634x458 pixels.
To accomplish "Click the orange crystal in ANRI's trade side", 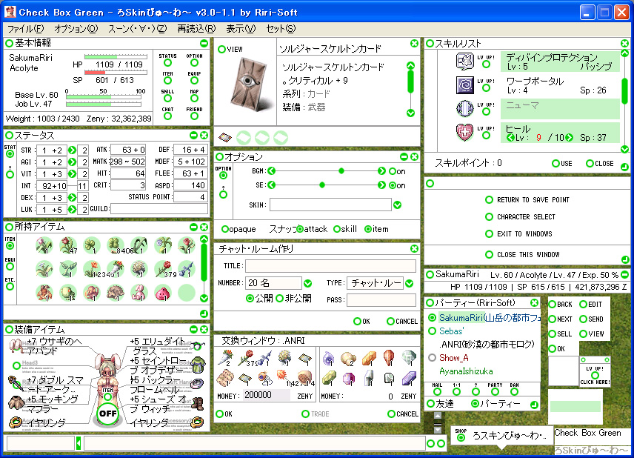I will pyautogui.click(x=369, y=357).
